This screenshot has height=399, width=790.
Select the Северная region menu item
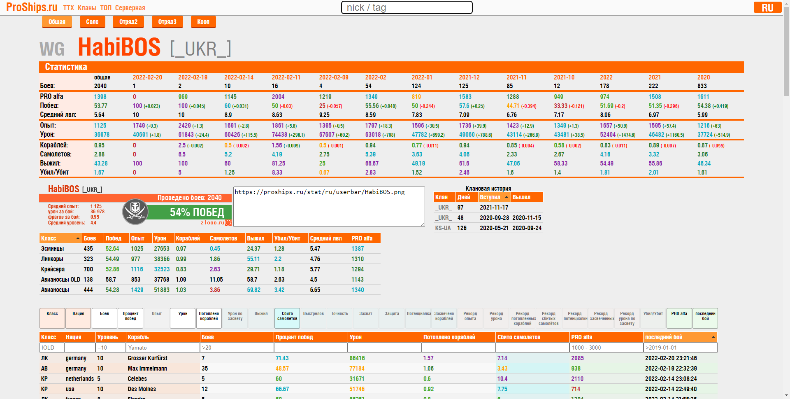[x=130, y=8]
